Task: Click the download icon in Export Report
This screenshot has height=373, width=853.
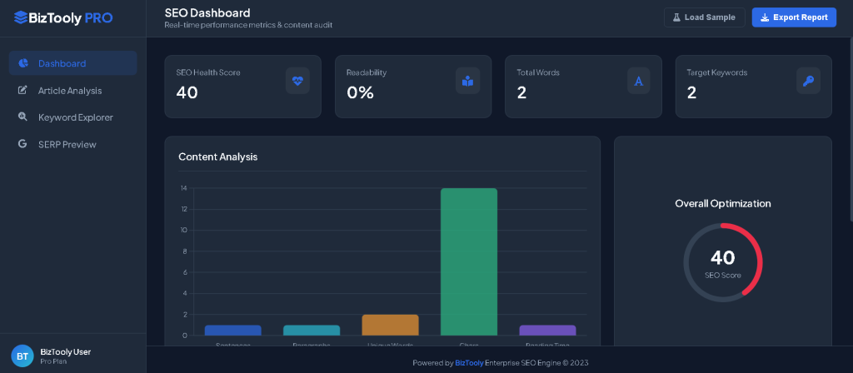Action: pos(765,17)
